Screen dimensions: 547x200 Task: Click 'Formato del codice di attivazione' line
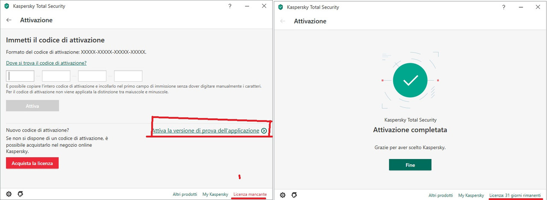click(x=76, y=52)
